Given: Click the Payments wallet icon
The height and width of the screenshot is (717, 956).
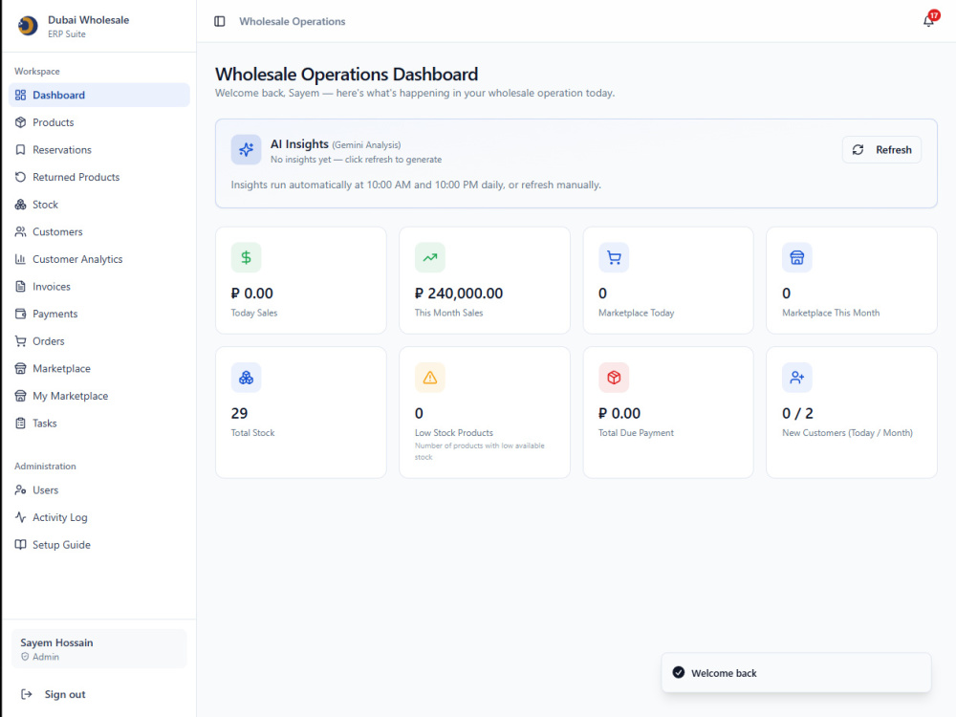Looking at the screenshot, I should pos(21,314).
